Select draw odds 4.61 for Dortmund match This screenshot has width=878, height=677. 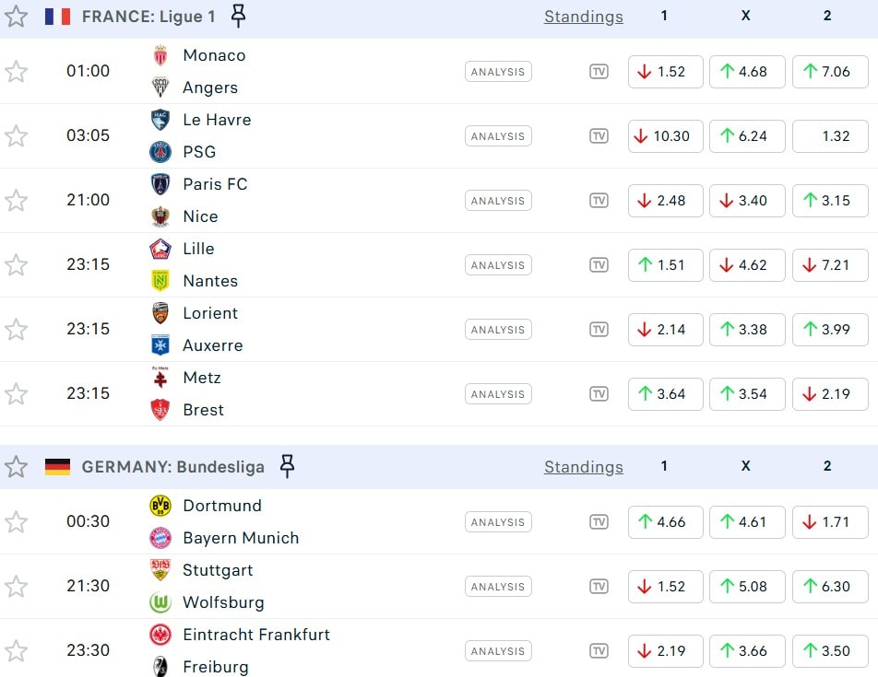tap(746, 522)
